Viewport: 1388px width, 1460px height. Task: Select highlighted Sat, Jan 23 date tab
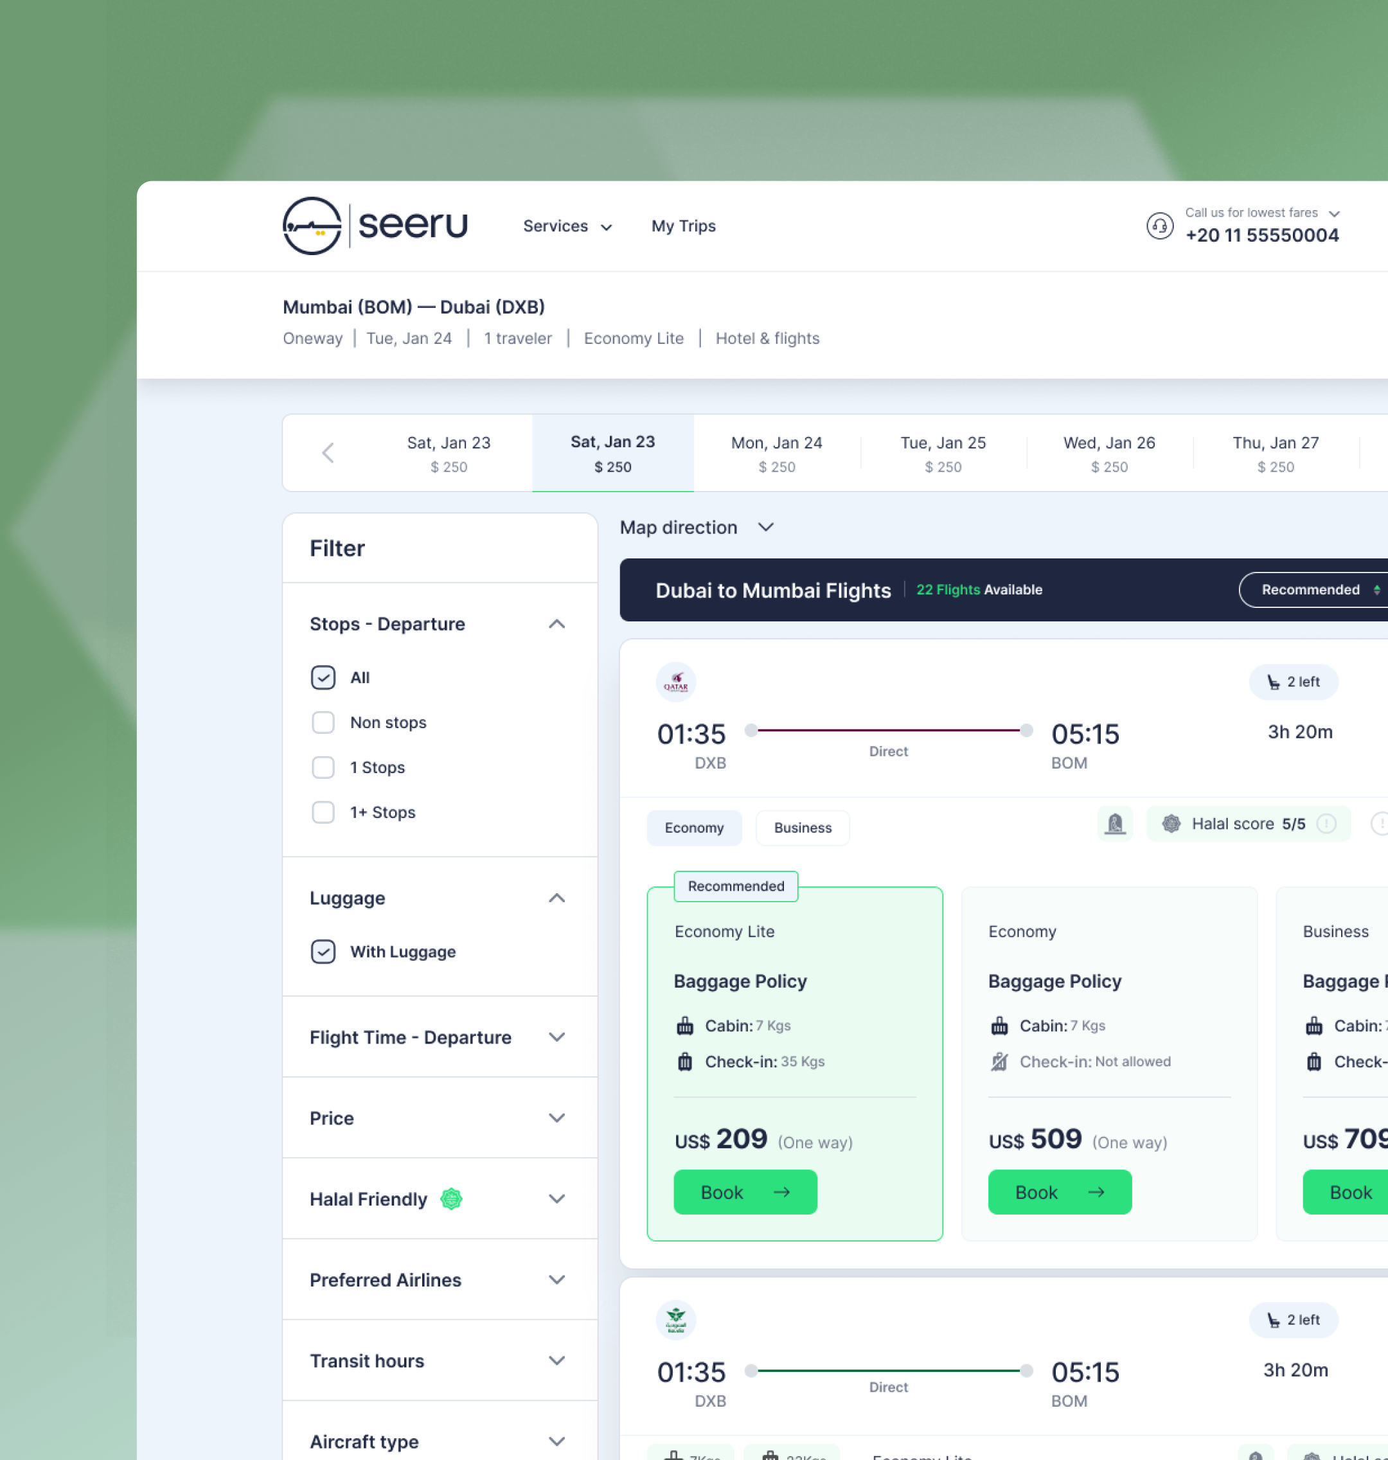point(612,453)
